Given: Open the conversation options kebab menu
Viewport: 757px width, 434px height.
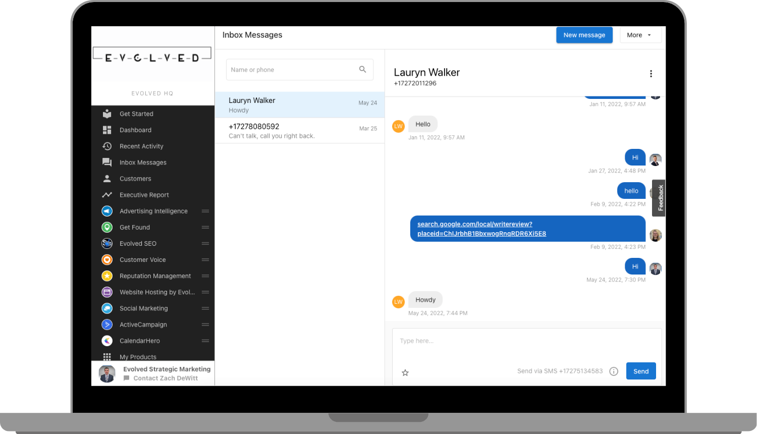Looking at the screenshot, I should click(x=651, y=73).
